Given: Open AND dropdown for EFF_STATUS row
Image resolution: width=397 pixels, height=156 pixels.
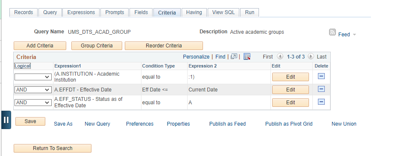Looking at the screenshot, I should (x=33, y=103).
